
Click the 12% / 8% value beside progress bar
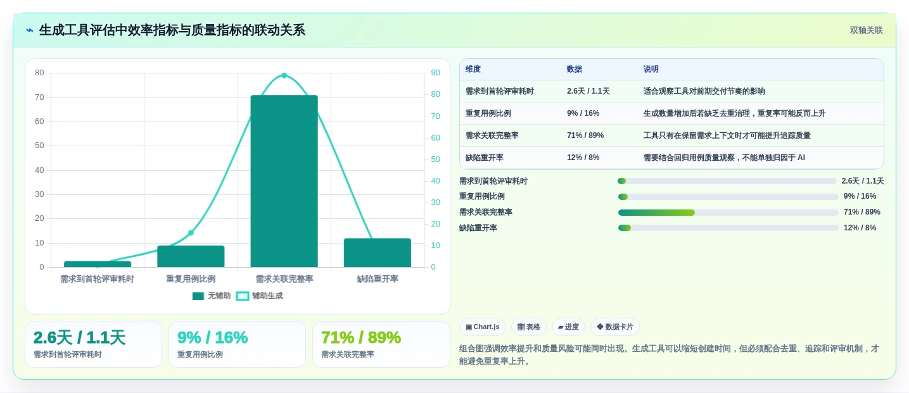click(860, 228)
